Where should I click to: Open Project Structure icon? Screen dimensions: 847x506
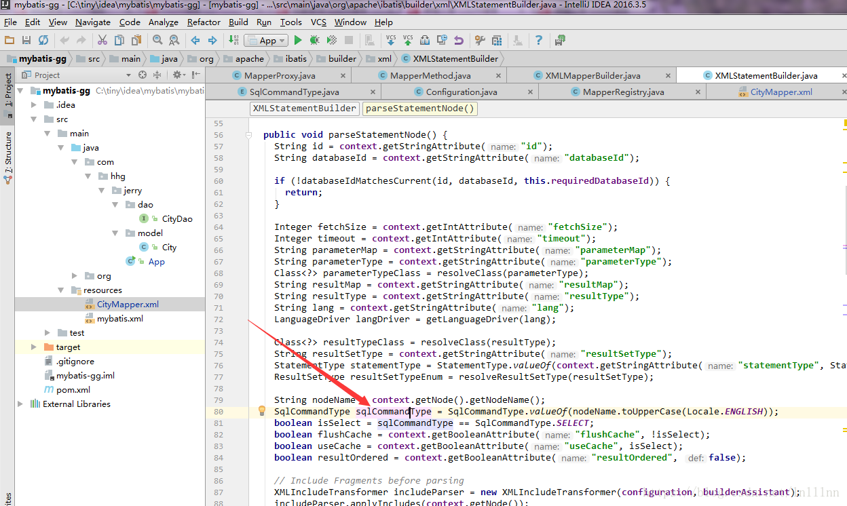(x=497, y=41)
